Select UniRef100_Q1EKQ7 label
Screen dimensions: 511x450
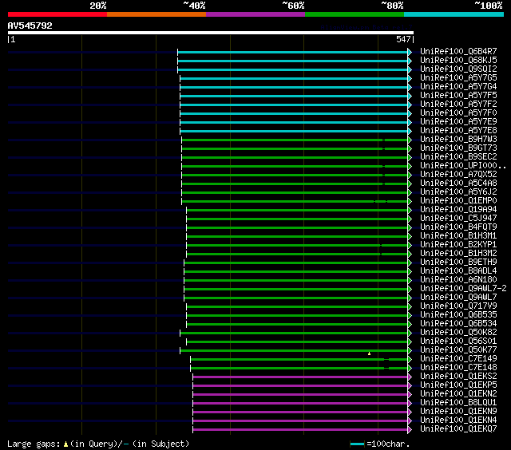point(458,429)
